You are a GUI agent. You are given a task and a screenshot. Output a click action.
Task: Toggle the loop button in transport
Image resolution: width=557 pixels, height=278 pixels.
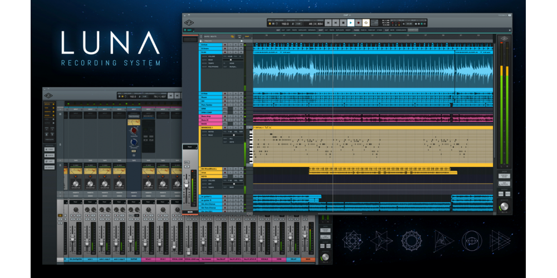pos(366,23)
